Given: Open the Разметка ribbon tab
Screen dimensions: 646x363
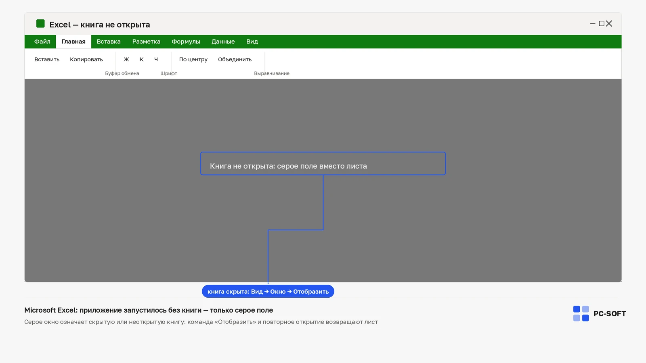Looking at the screenshot, I should tap(146, 42).
